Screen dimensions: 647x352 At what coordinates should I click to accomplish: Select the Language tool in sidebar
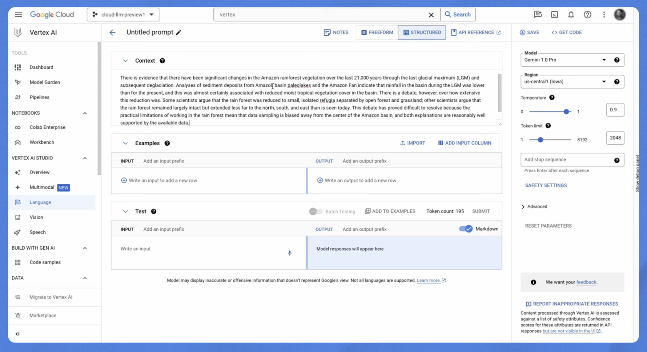[40, 202]
